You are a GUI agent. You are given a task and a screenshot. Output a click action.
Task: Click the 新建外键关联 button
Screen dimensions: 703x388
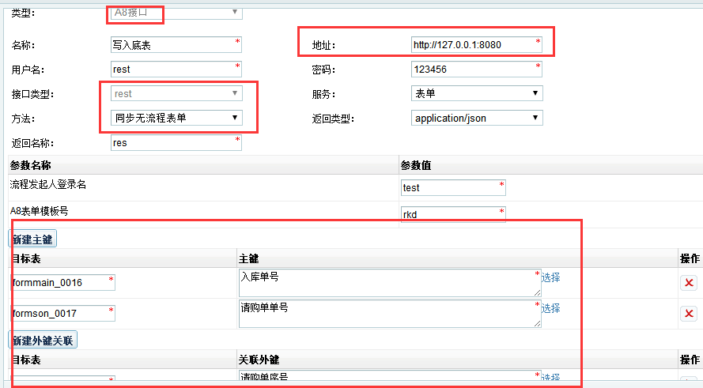click(x=43, y=341)
